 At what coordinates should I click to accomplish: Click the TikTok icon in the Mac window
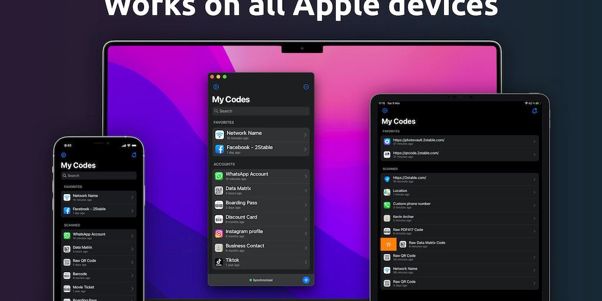pos(219,262)
